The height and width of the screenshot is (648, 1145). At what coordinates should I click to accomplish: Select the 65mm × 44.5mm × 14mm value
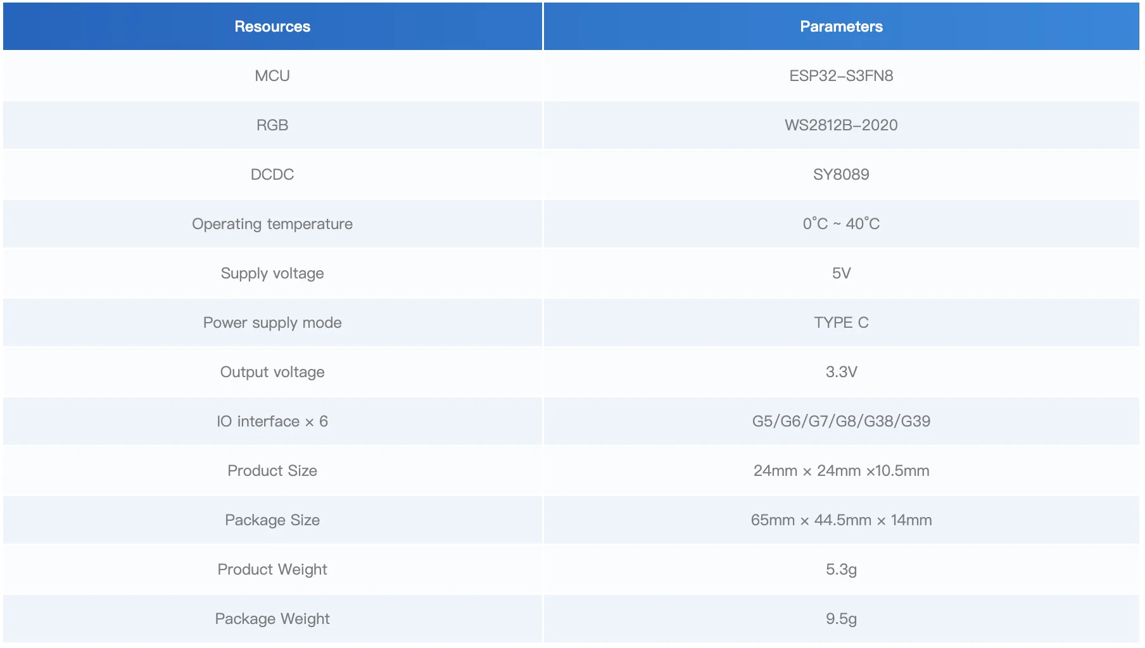[841, 520]
